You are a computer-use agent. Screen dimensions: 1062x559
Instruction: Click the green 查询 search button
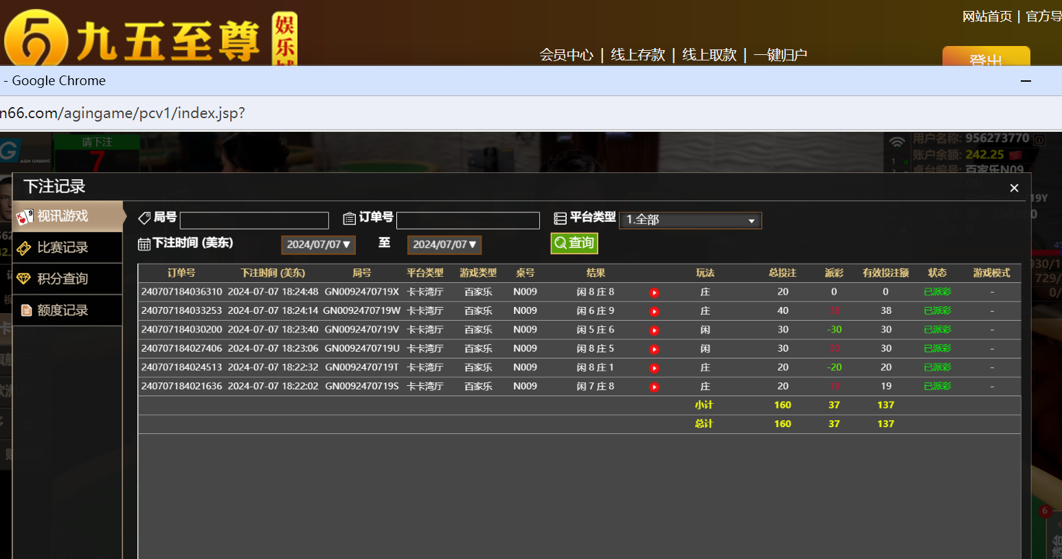574,243
